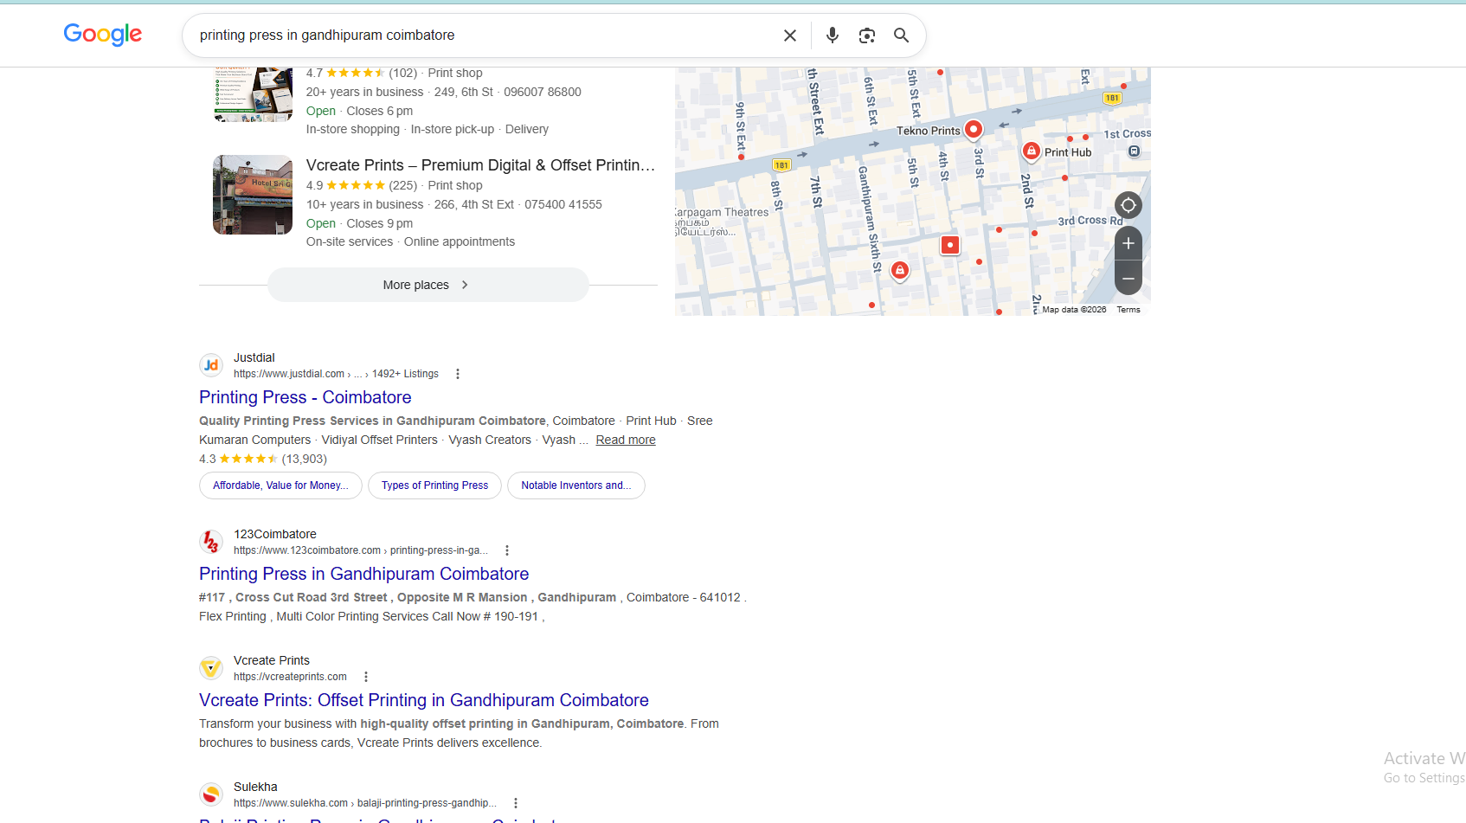Zoom out on the map
The height and width of the screenshot is (823, 1466).
point(1128,279)
